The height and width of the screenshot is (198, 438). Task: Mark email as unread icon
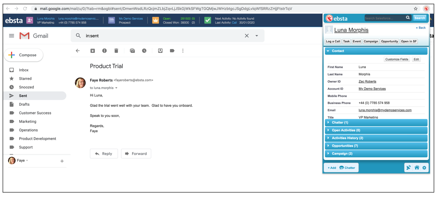(x=132, y=51)
